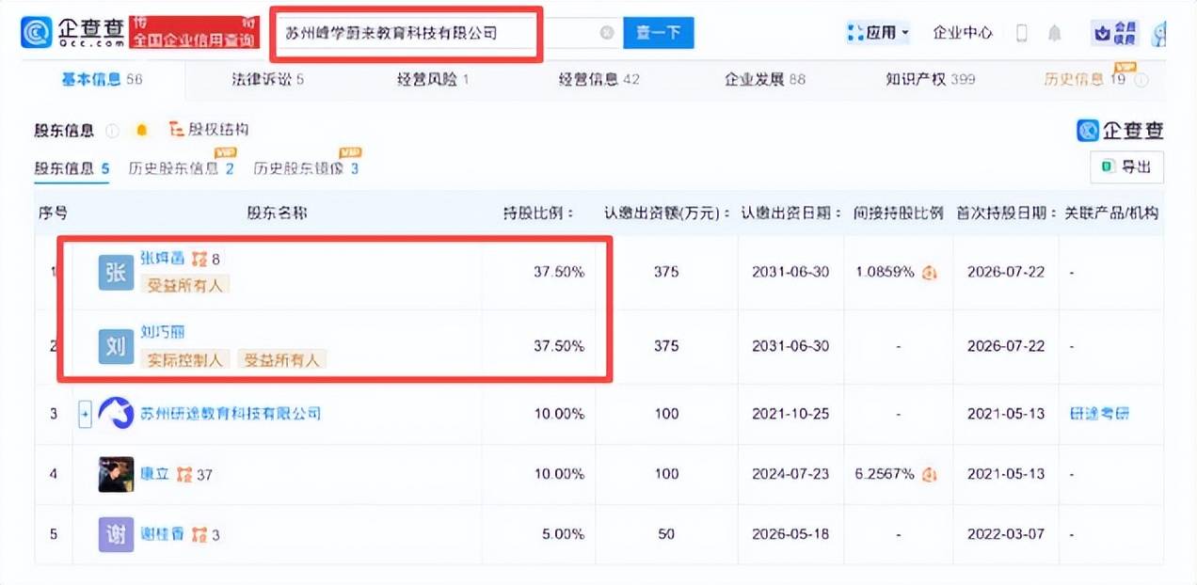
Task: Click the 查一下 search button
Action: (659, 33)
